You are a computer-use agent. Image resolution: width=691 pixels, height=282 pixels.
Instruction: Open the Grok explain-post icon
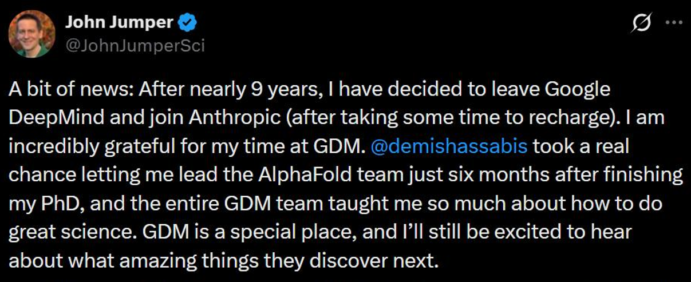pyautogui.click(x=641, y=25)
